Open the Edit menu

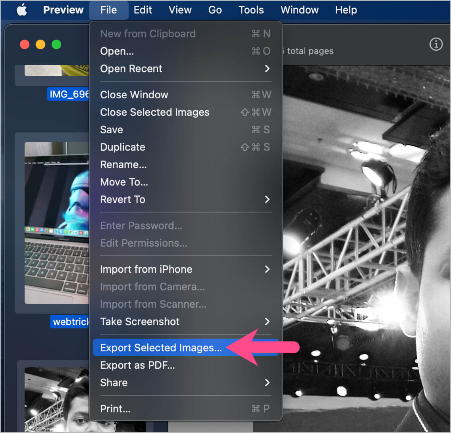point(143,10)
